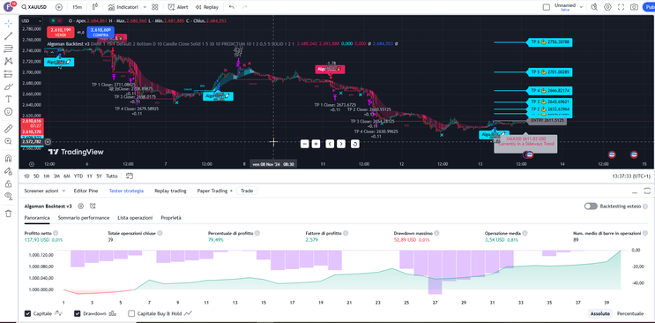Open the emoji icons tool
This screenshot has height=323, width=655.
(8, 112)
